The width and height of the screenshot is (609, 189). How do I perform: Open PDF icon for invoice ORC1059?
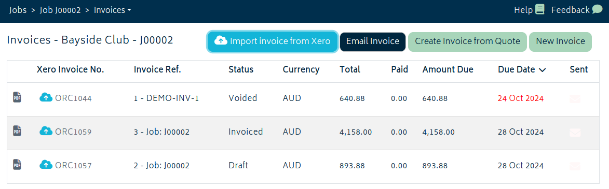click(17, 130)
